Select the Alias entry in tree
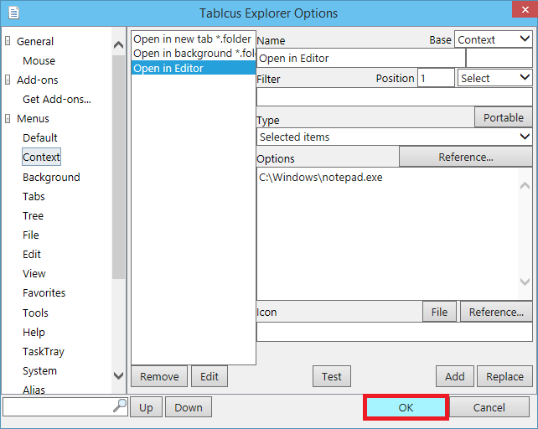This screenshot has height=429, width=538. 34,390
